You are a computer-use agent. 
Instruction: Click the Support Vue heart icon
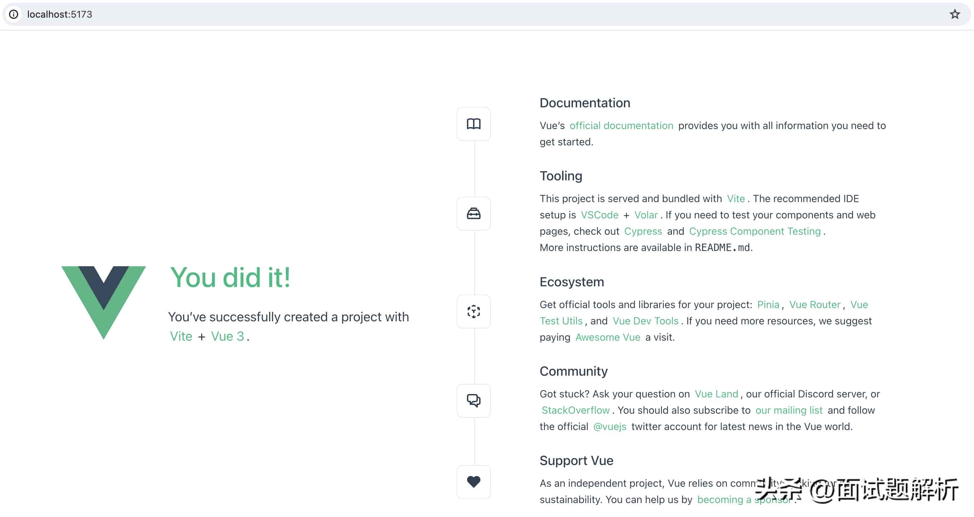pyautogui.click(x=473, y=482)
